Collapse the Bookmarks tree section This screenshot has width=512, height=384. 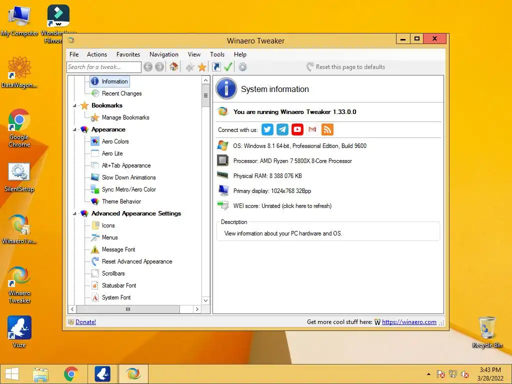[x=74, y=105]
